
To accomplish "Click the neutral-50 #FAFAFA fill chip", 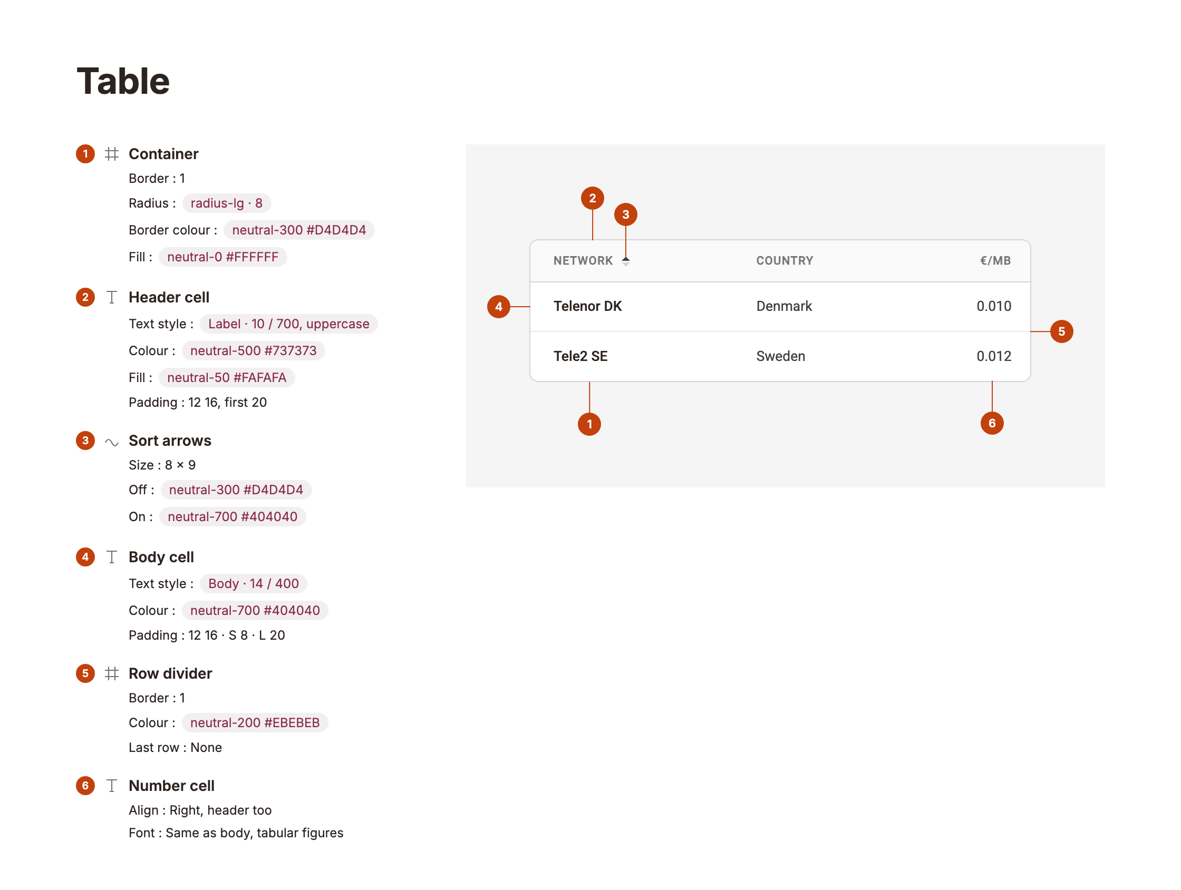I will 226,378.
